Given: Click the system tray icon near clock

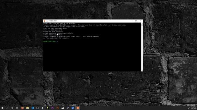Looking at the screenshot, I should pos(189,108).
